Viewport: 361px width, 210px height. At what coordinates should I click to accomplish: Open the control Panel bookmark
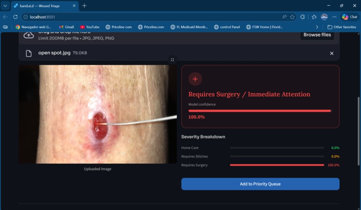(x=227, y=27)
